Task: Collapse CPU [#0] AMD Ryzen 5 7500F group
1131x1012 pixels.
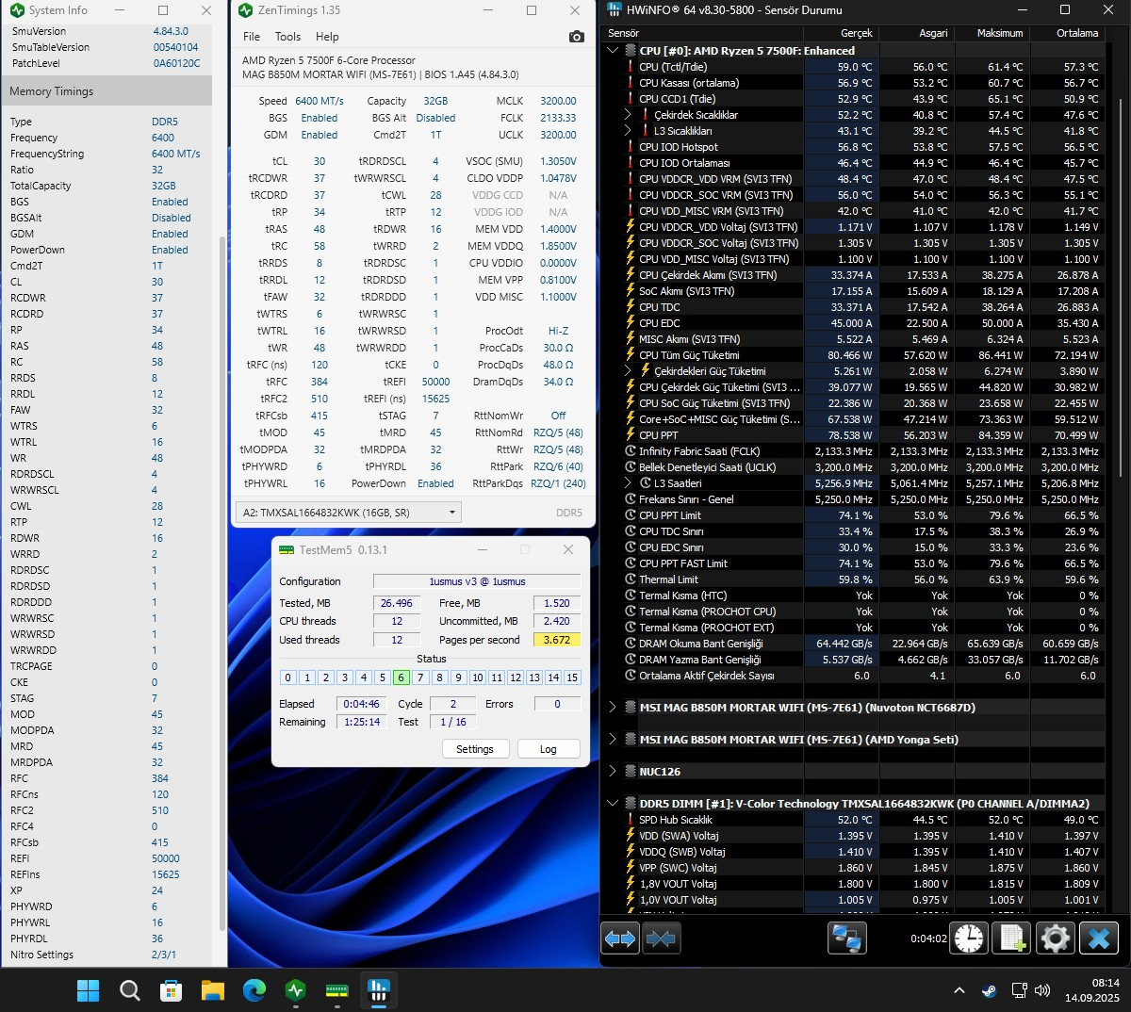Action: 614,51
